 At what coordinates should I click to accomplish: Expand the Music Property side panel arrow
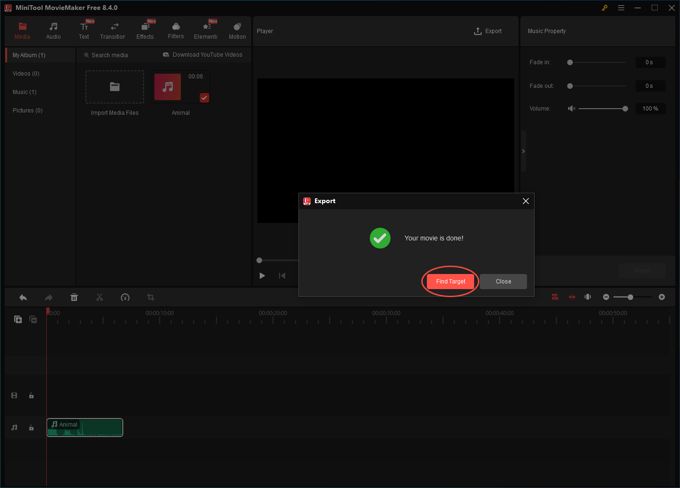523,151
